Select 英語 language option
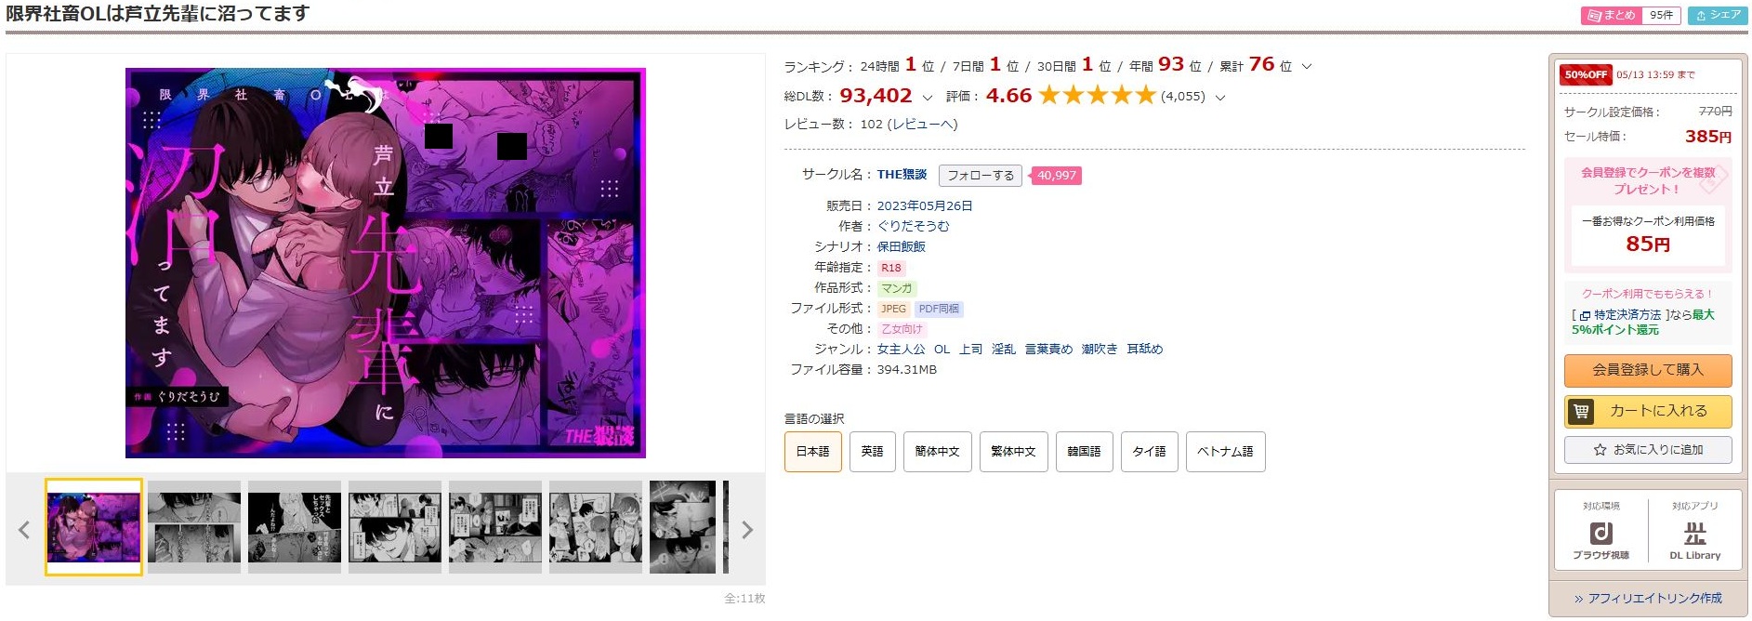 (872, 452)
